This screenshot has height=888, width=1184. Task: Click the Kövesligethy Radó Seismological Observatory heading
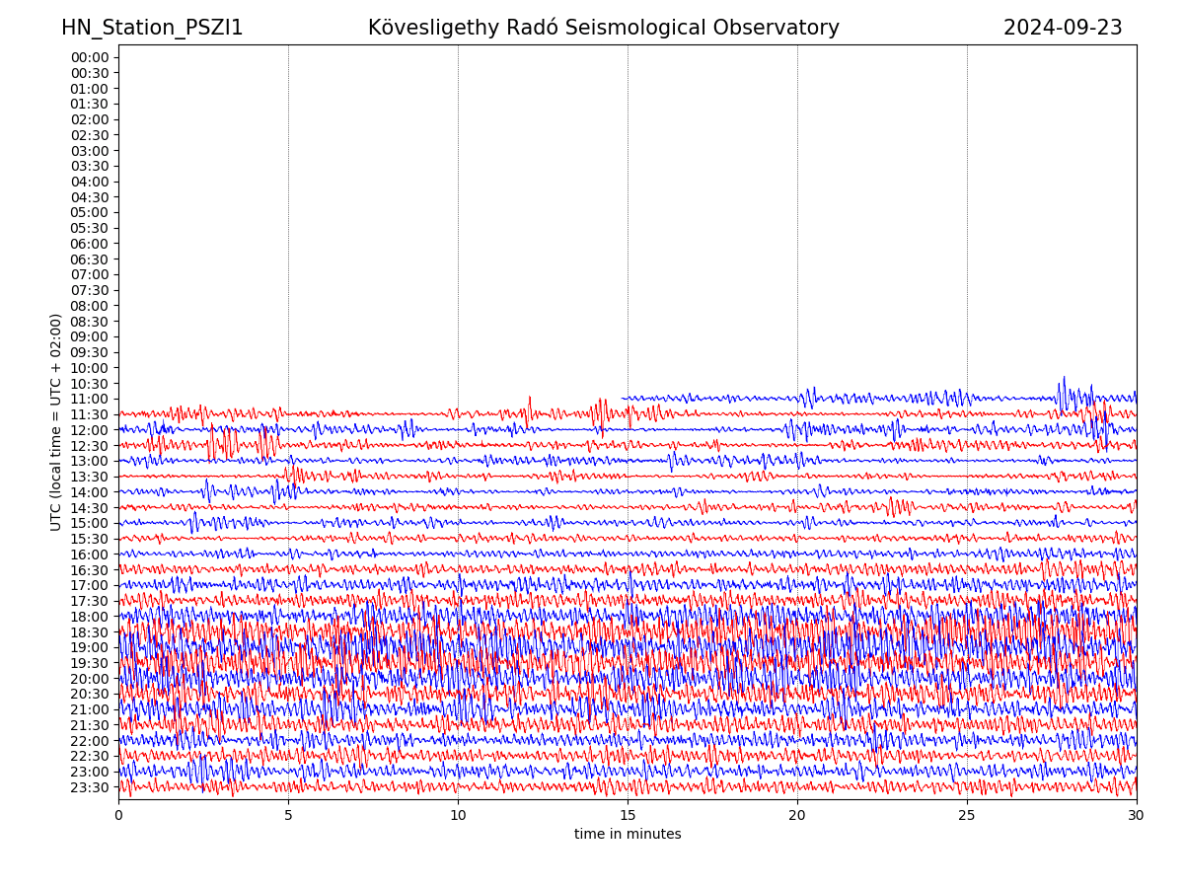(x=603, y=28)
